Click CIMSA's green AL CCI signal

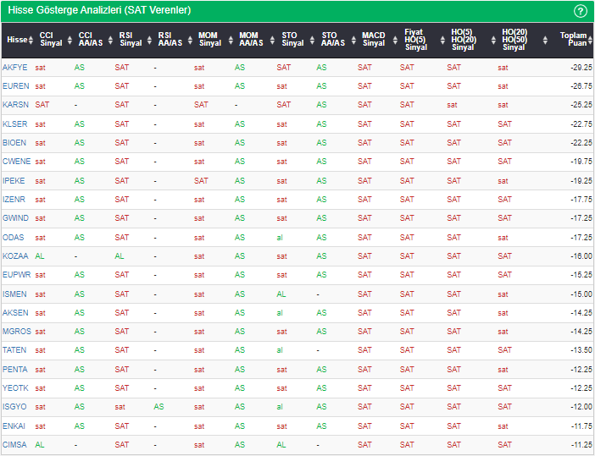tap(40, 445)
